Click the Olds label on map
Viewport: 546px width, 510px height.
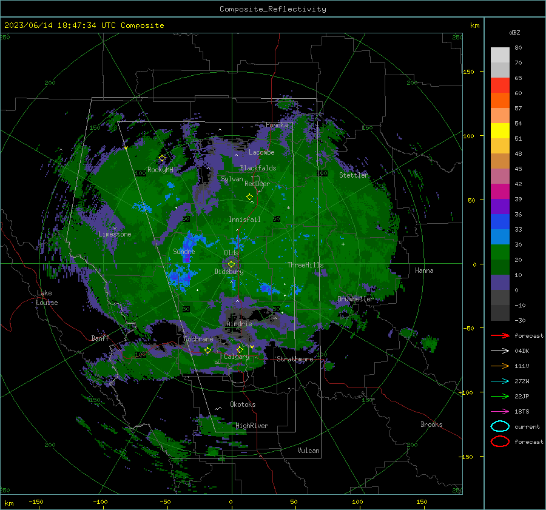pos(231,253)
